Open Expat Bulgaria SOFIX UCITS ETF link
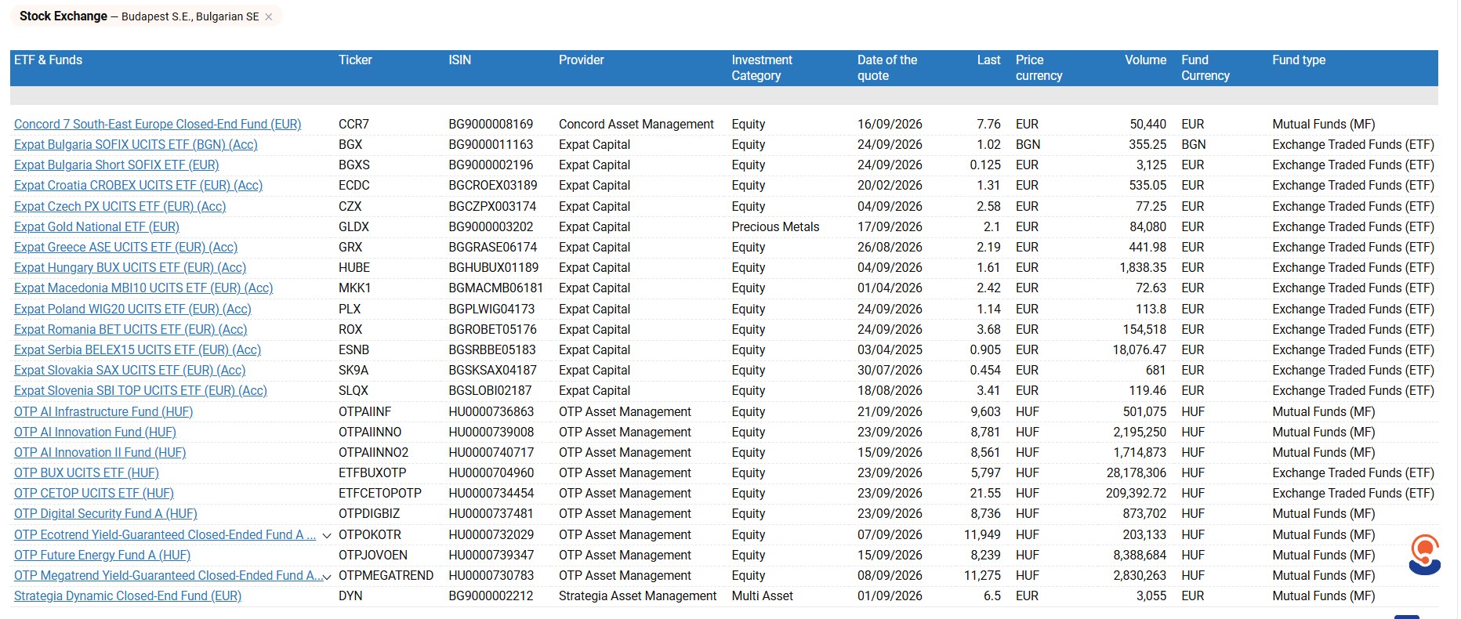 click(136, 144)
